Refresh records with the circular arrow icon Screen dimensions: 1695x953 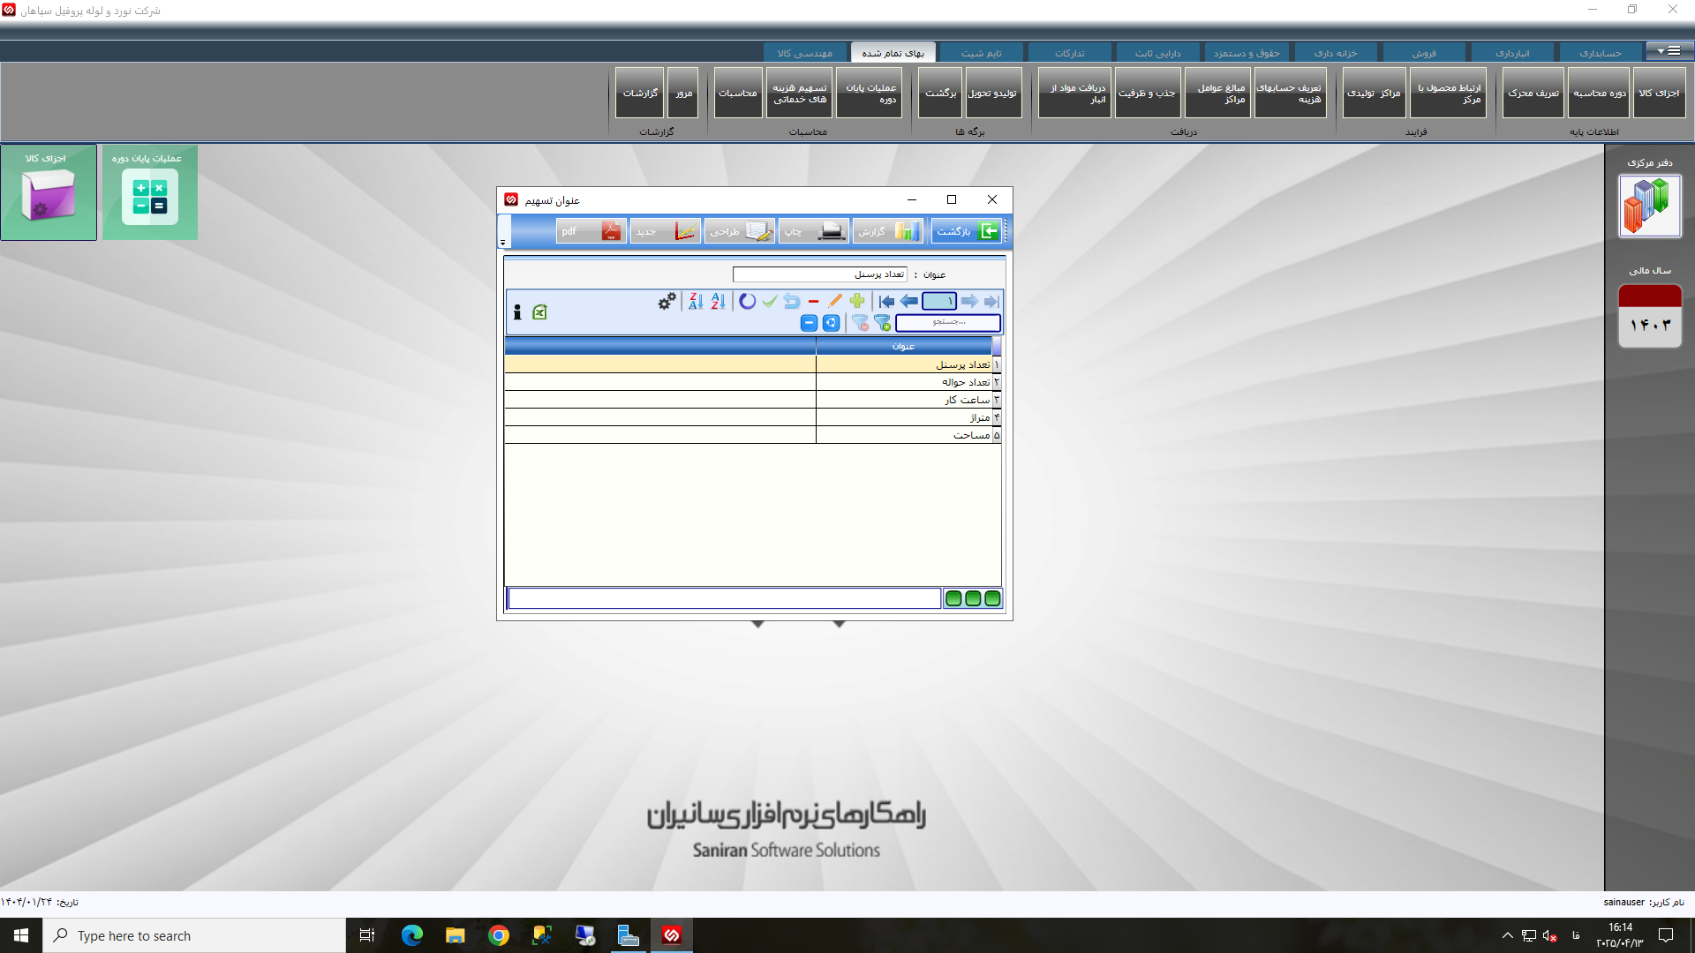(748, 301)
